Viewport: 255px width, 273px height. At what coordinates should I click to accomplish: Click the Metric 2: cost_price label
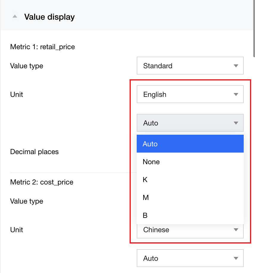tap(42, 182)
